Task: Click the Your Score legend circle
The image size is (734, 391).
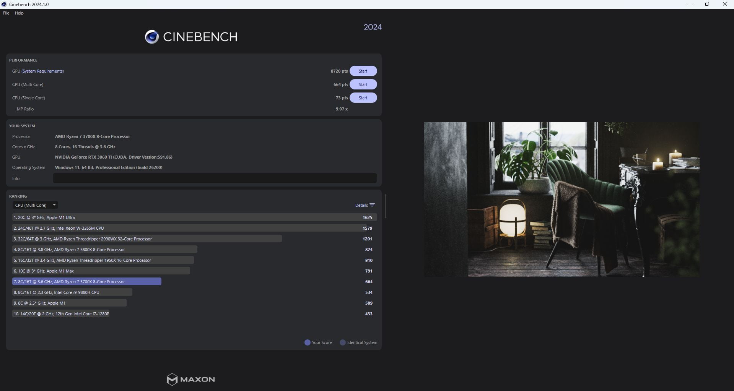Action: point(307,342)
